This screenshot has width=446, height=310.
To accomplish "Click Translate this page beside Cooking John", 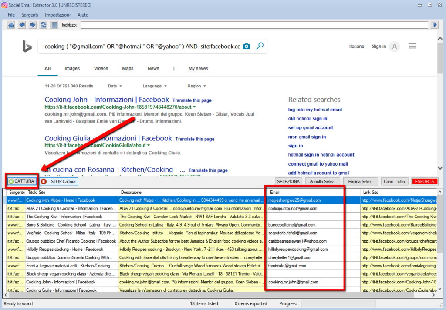I will 192,100.
